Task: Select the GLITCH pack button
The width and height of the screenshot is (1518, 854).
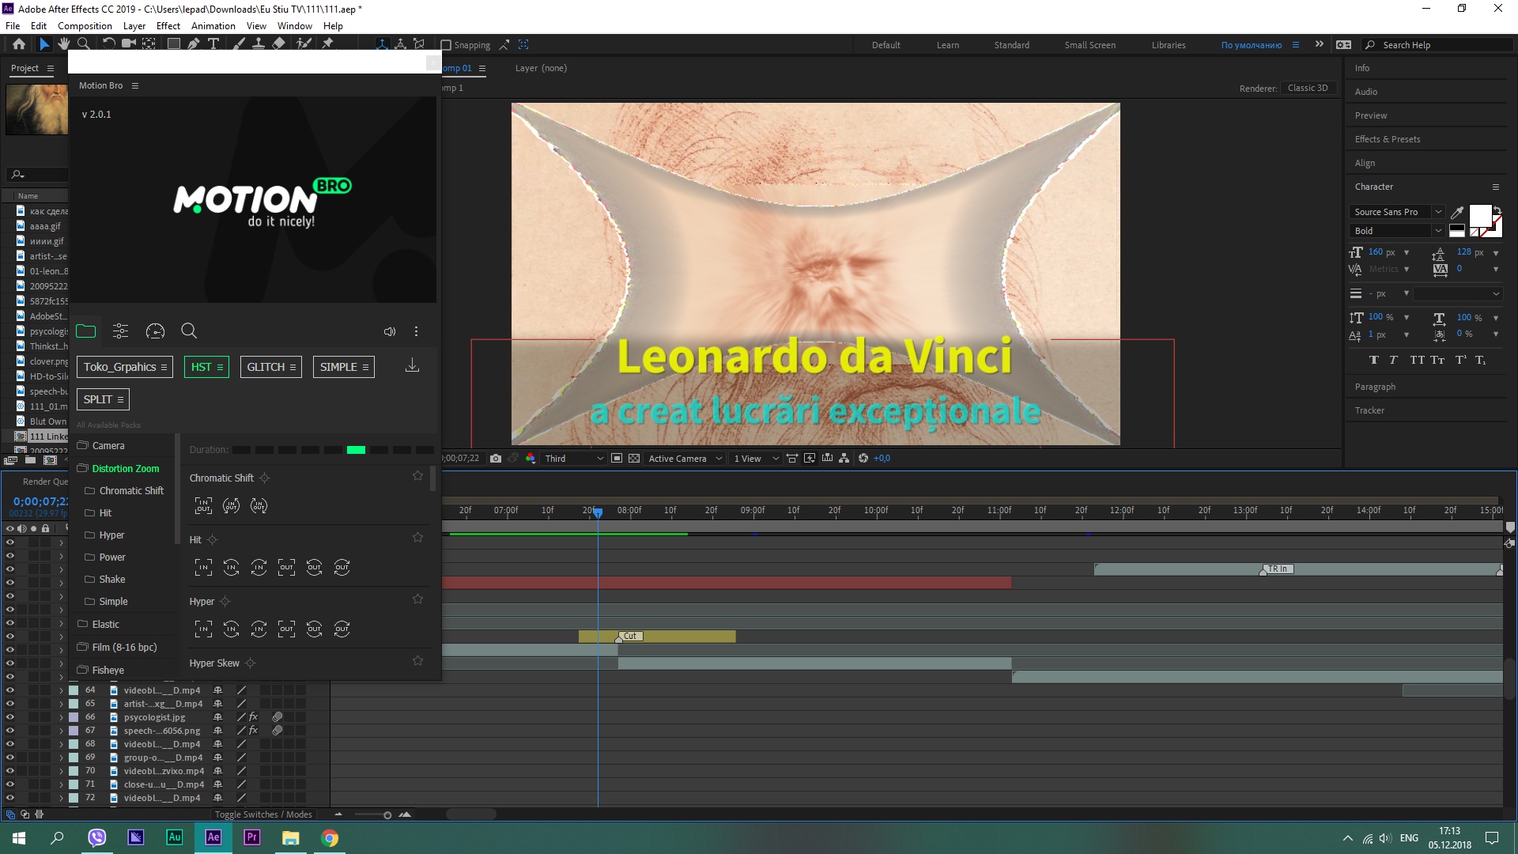Action: tap(270, 367)
